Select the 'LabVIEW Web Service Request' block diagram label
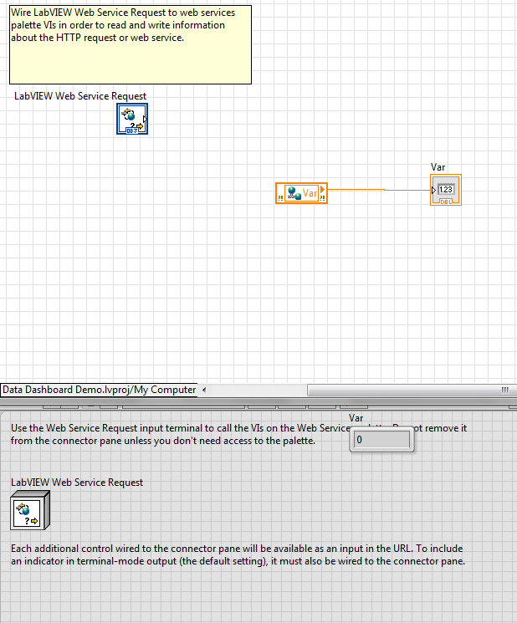The image size is (517, 623). tap(80, 96)
